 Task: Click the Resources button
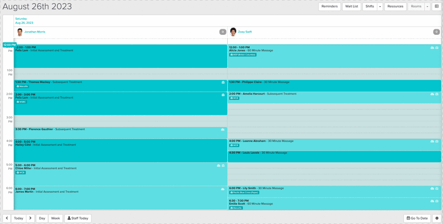pyautogui.click(x=395, y=7)
